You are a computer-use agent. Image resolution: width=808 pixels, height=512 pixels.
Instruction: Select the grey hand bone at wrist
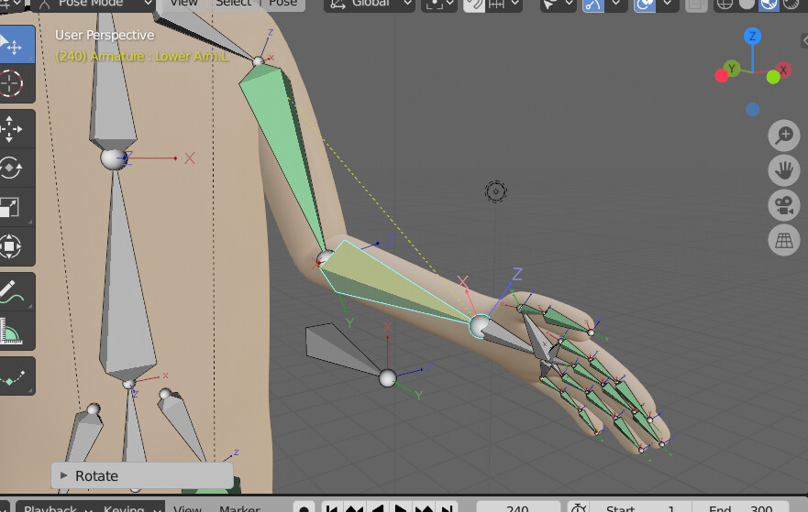click(507, 335)
